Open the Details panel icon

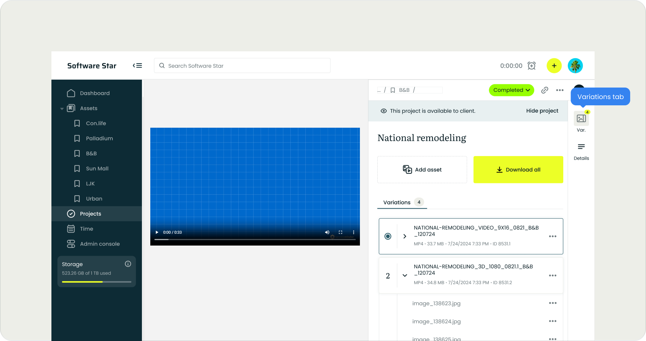coord(581,147)
